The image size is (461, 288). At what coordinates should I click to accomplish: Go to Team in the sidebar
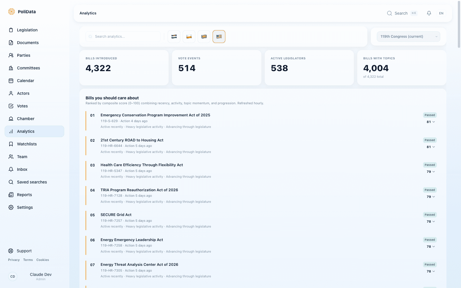pyautogui.click(x=34, y=157)
